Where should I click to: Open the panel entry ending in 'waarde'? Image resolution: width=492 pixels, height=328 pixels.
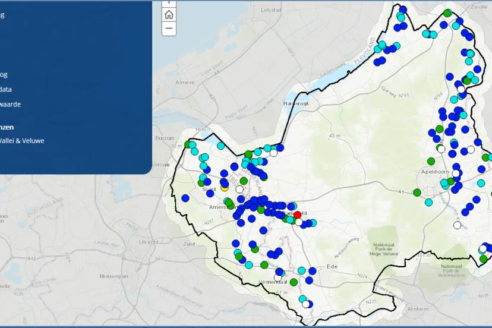tap(11, 104)
